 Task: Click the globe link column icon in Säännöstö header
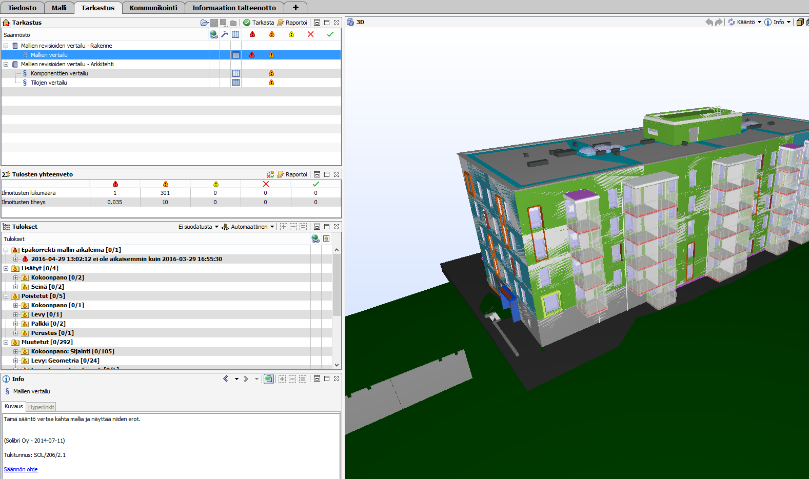[x=214, y=34]
